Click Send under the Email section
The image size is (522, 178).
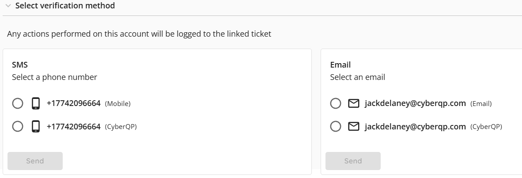tap(353, 161)
